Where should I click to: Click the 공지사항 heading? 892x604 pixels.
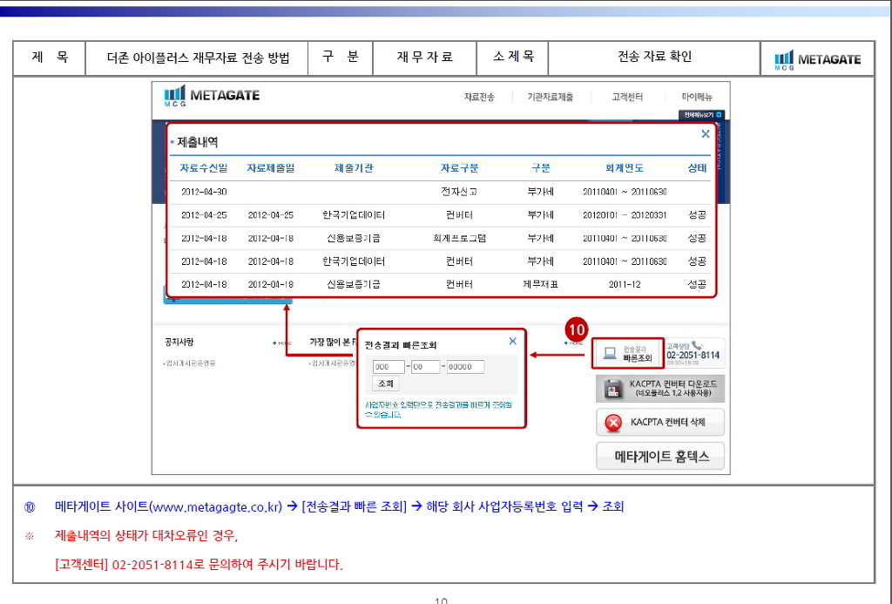(x=179, y=343)
